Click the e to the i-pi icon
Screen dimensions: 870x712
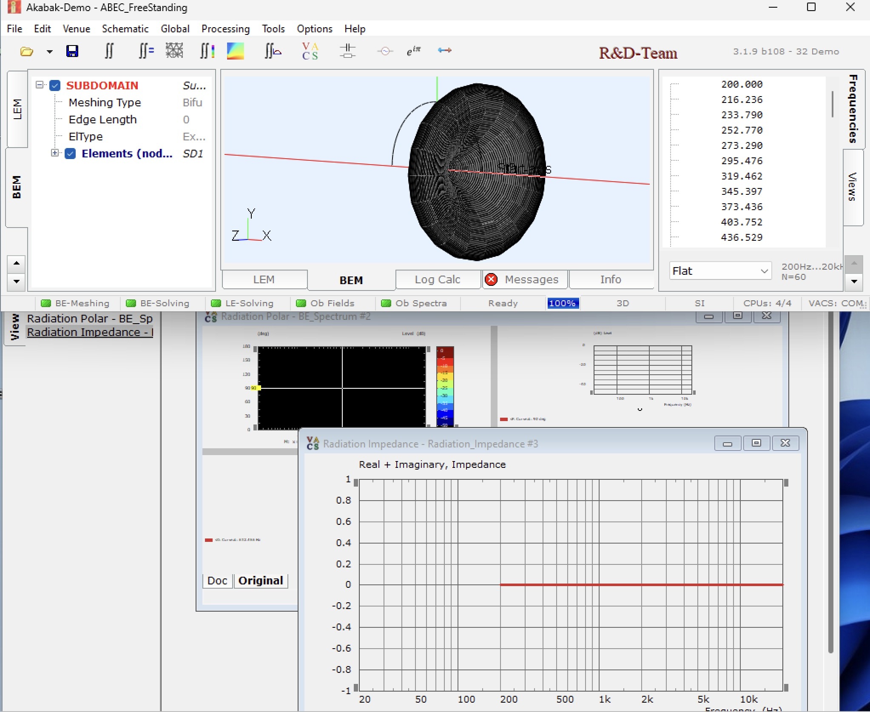tap(413, 51)
